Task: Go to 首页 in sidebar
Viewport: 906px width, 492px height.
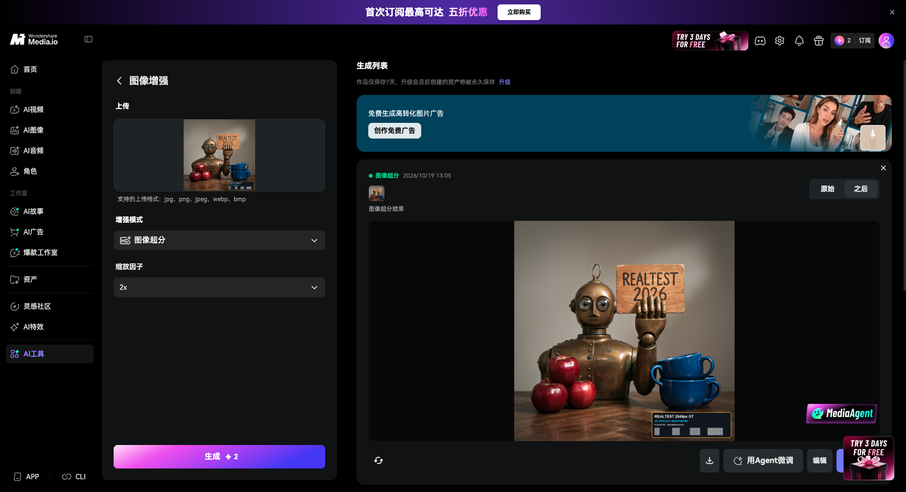Action: (x=49, y=70)
